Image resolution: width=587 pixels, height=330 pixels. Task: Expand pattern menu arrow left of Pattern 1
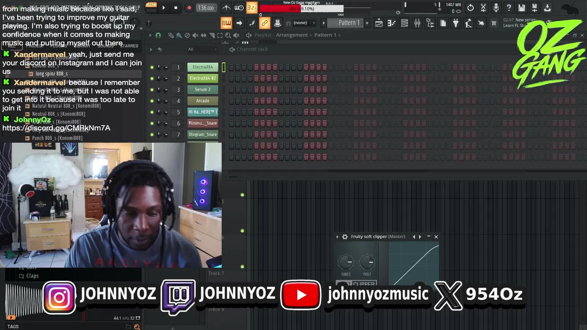click(324, 23)
